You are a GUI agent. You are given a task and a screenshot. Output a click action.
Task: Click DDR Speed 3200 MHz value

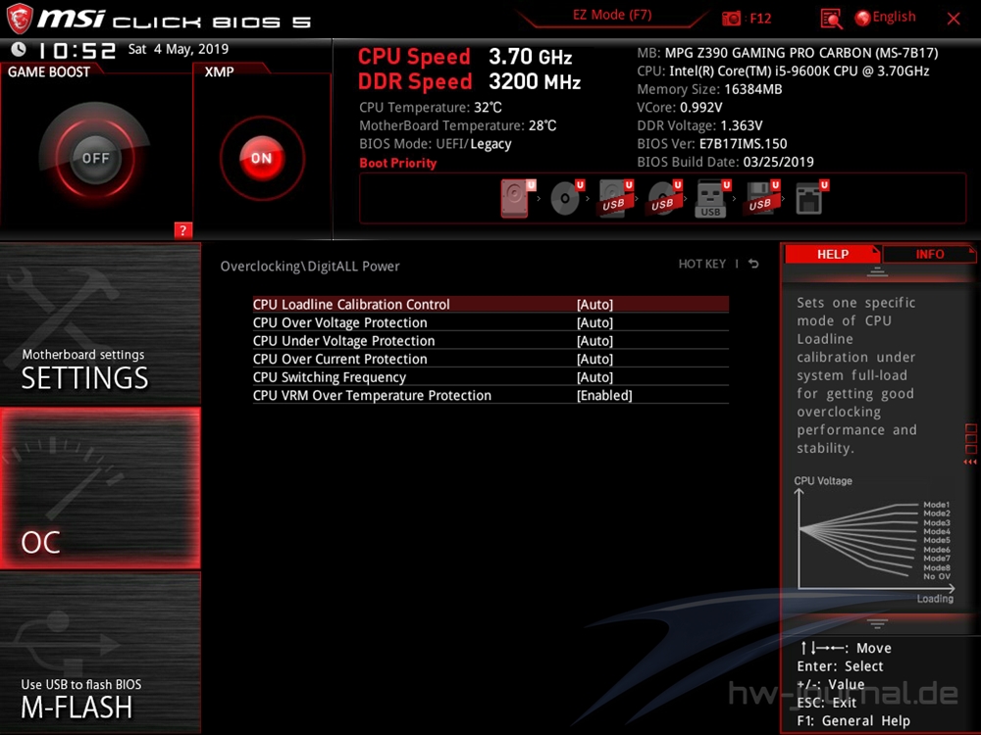[x=535, y=81]
